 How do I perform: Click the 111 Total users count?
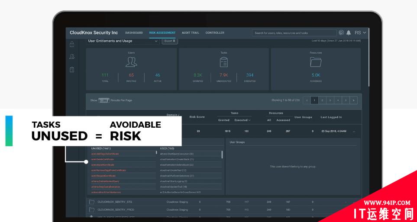tap(105, 75)
